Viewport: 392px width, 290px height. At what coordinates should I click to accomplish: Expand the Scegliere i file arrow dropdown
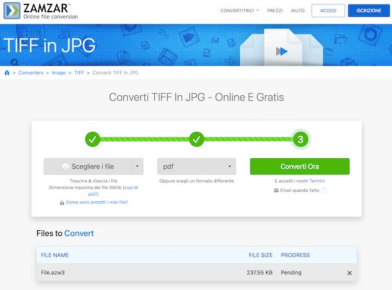(138, 167)
